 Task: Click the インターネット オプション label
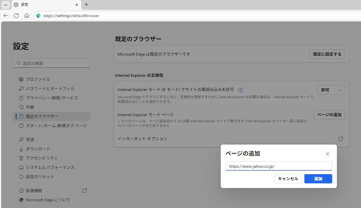(143, 139)
